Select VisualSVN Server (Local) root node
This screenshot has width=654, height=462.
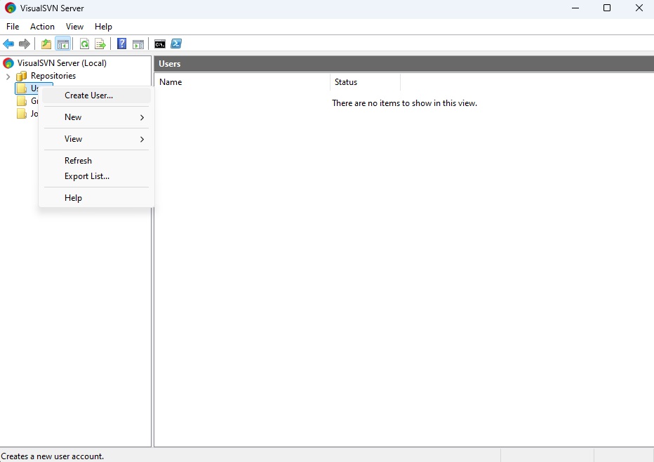pyautogui.click(x=62, y=63)
